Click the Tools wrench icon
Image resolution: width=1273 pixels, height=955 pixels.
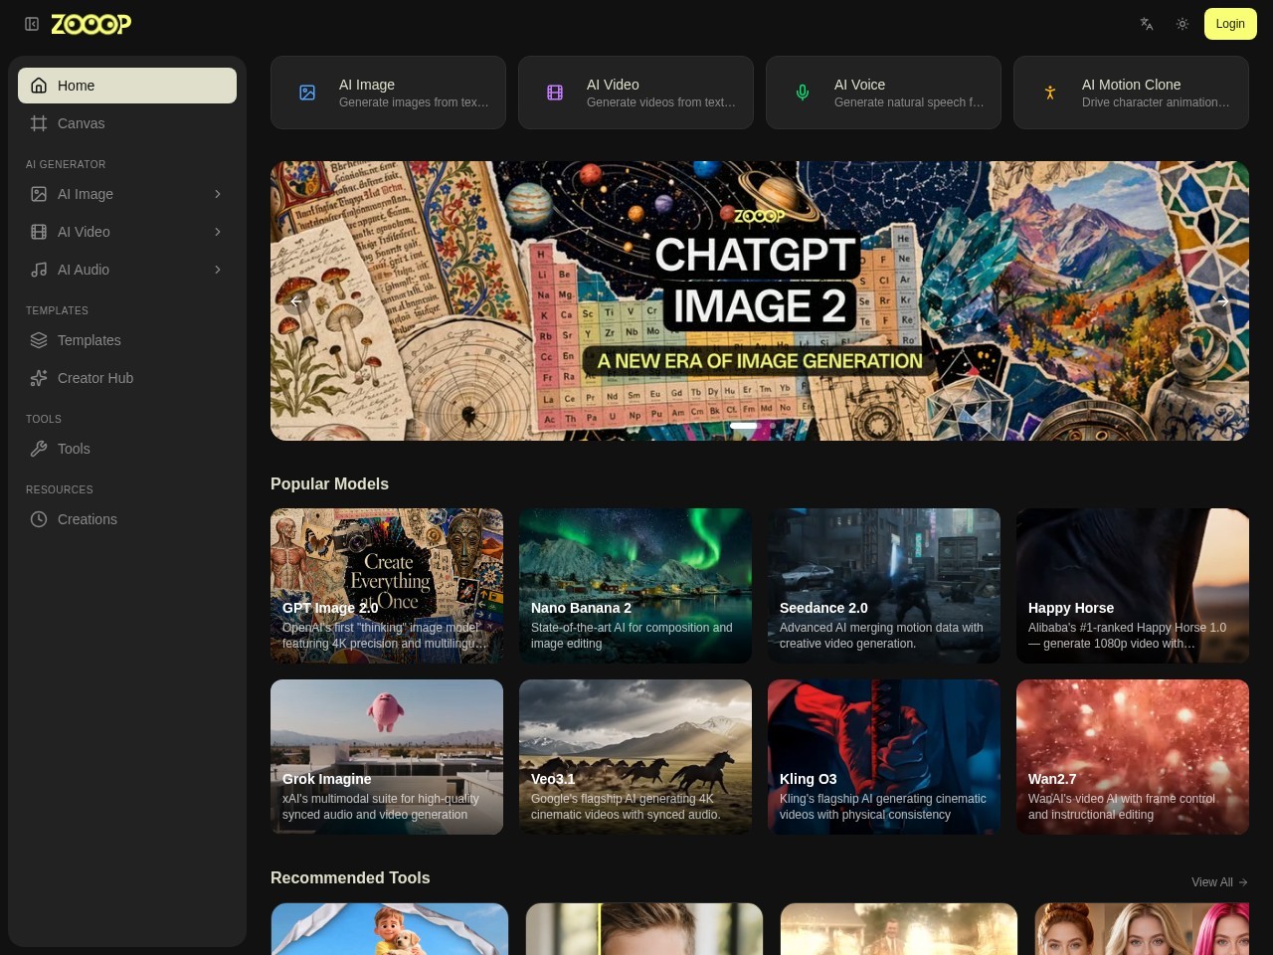pos(39,449)
